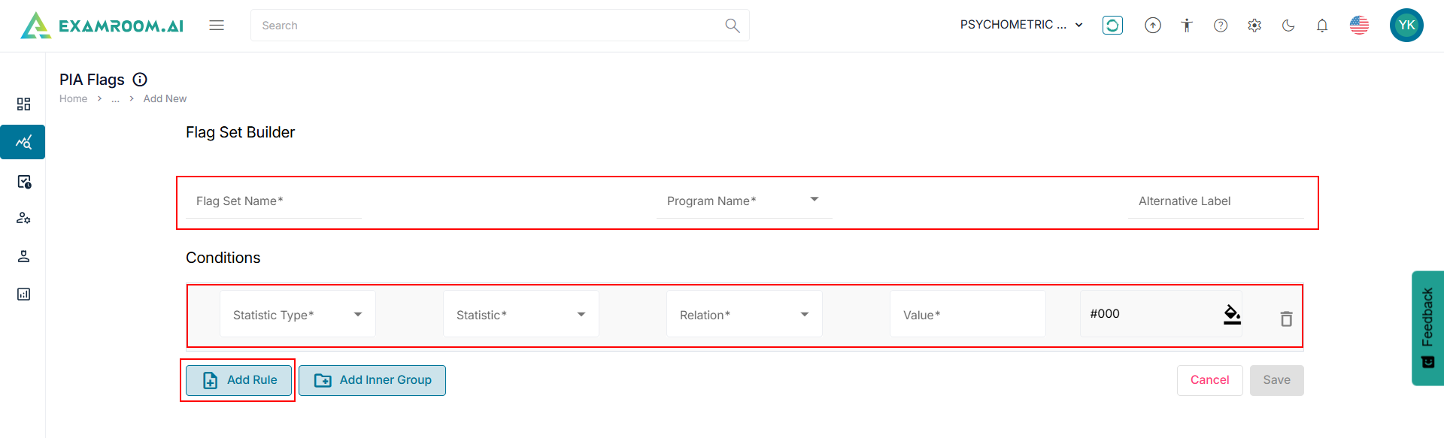Click the search magnifier icon
Viewport: 1444px width, 438px height.
coord(732,26)
